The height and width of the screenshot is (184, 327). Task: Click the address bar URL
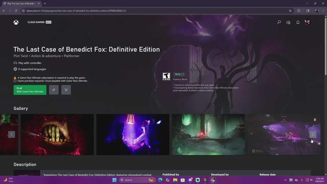[76, 11]
